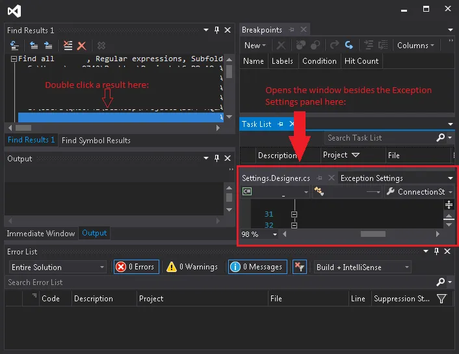This screenshot has width=459, height=354.
Task: Click the code editor horizontal scrollbar thumb
Action: click(x=373, y=234)
